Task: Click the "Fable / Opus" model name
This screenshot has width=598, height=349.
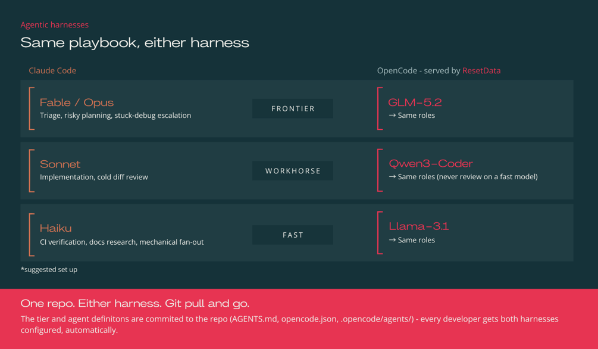Action: pos(77,102)
